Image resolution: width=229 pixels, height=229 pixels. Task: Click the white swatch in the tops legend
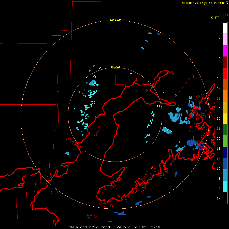point(225,28)
